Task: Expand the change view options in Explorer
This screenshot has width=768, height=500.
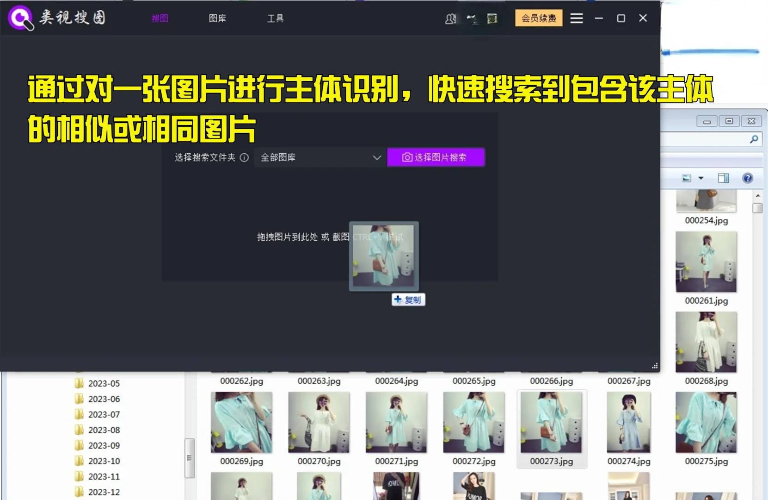Action: pos(687,177)
